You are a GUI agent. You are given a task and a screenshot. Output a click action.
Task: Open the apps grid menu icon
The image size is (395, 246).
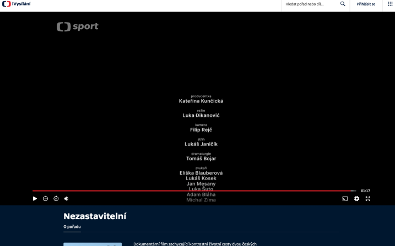[x=390, y=4]
